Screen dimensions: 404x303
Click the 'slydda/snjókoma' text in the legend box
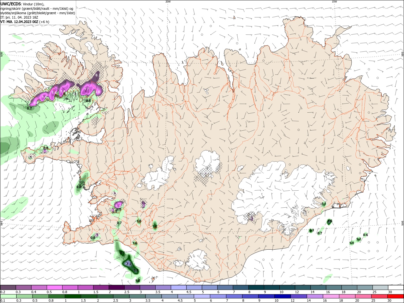[x=14, y=13]
